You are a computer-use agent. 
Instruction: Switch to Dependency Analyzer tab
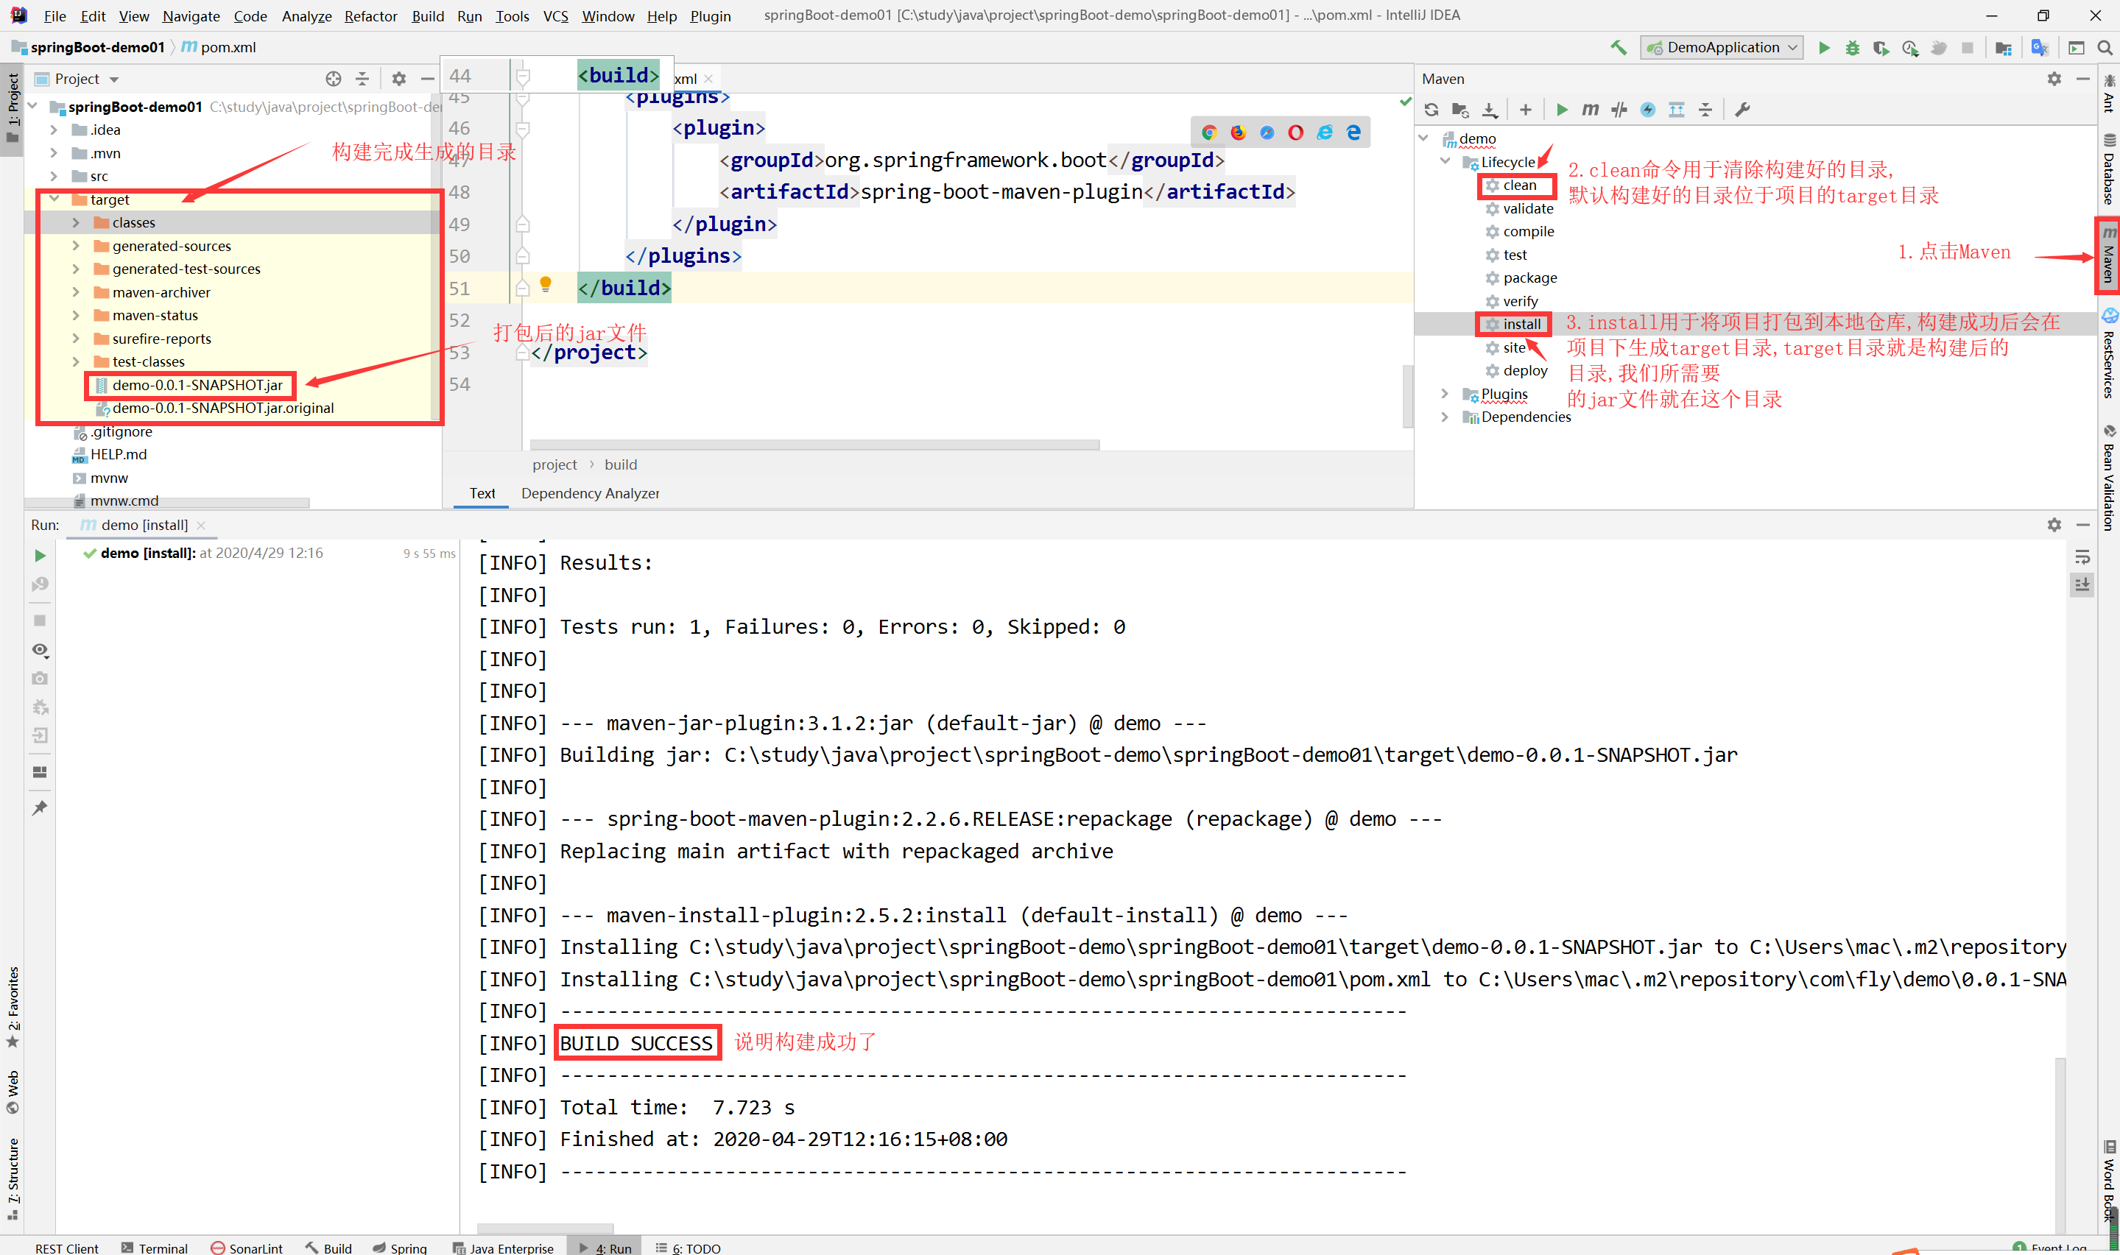(x=590, y=493)
